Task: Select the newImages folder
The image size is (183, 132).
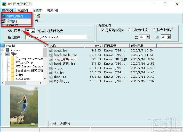Action: pyautogui.click(x=22, y=79)
